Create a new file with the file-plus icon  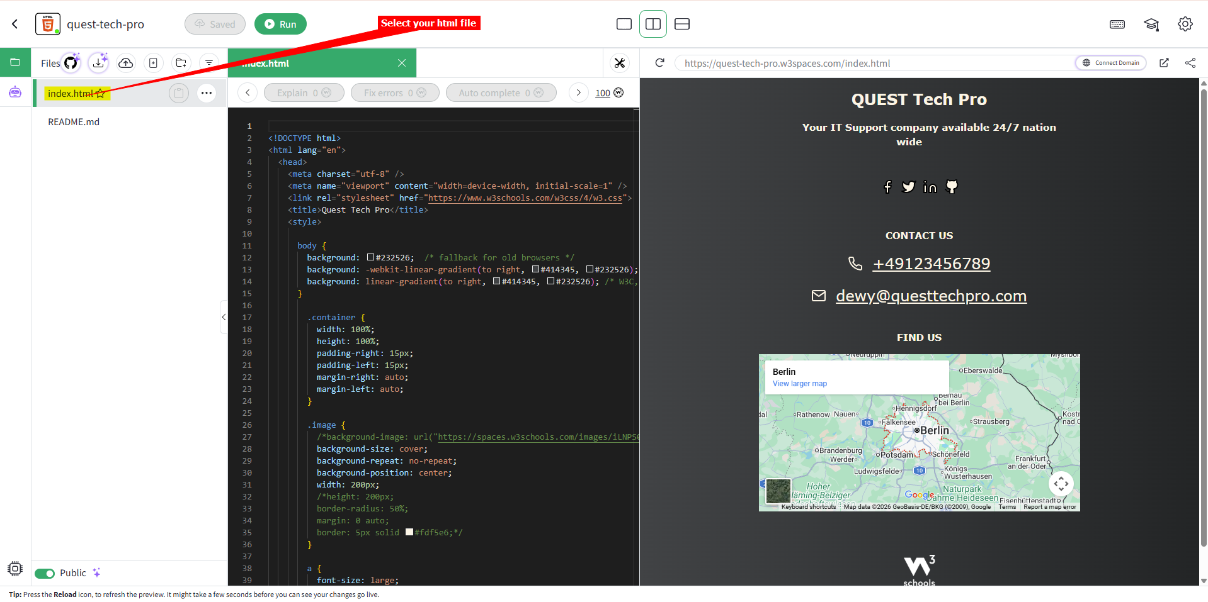click(x=153, y=63)
